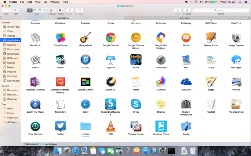The width and height of the screenshot is (251, 156).
Task: Select the Time Machine icon
Action: point(35,126)
